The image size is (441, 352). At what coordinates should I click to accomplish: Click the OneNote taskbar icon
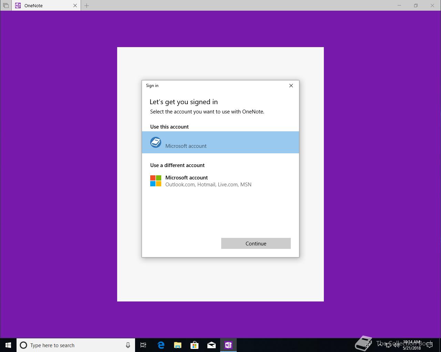[x=228, y=345]
